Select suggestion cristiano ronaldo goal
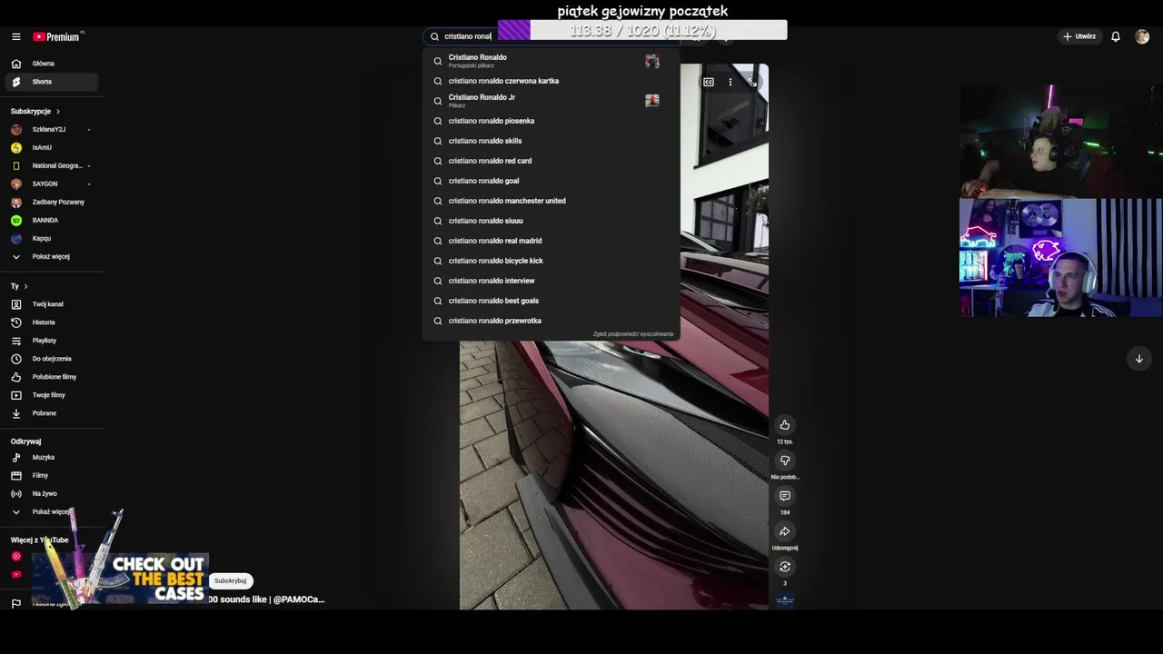 point(552,181)
